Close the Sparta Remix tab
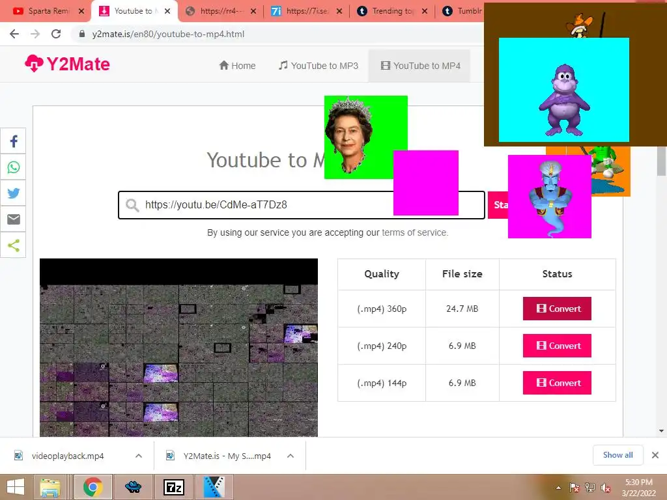 [81, 12]
